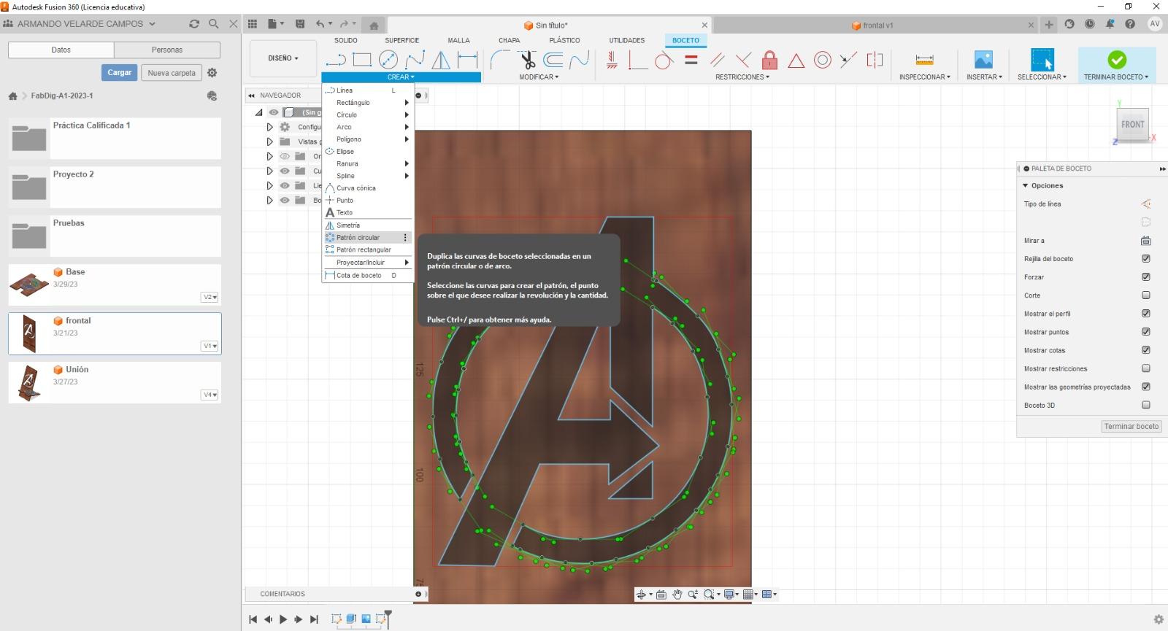Toggle the Forzar checkbox

click(x=1146, y=277)
